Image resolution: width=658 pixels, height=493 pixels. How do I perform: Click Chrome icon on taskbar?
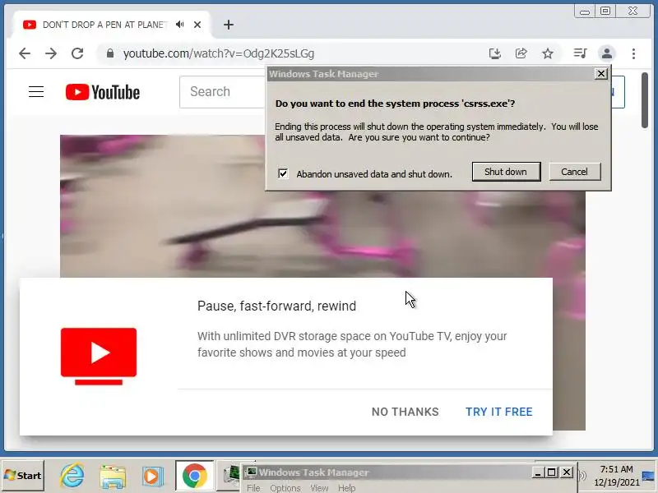pos(194,476)
